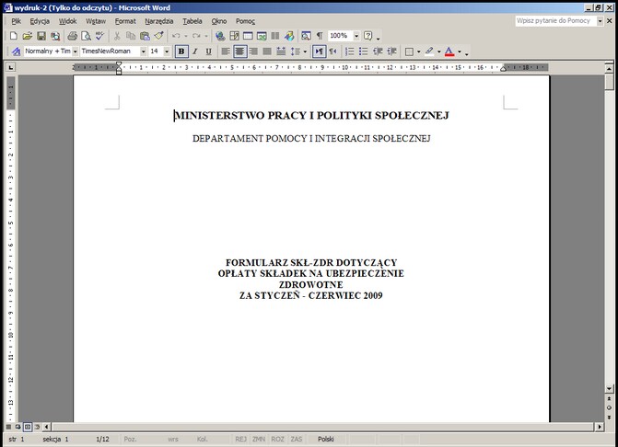Click the bulleted list icon
The image size is (618, 447).
tap(364, 52)
